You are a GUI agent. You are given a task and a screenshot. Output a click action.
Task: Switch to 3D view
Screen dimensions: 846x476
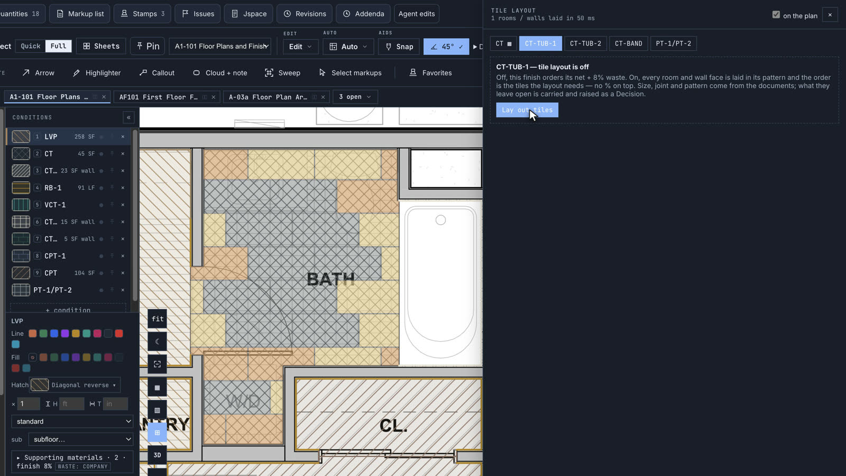(157, 455)
